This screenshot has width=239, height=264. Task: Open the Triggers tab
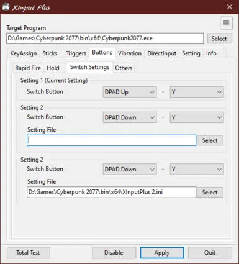[x=76, y=53]
